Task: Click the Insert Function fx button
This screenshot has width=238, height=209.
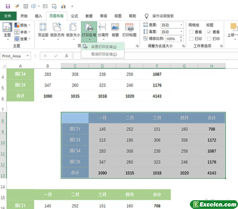Action: point(67,56)
